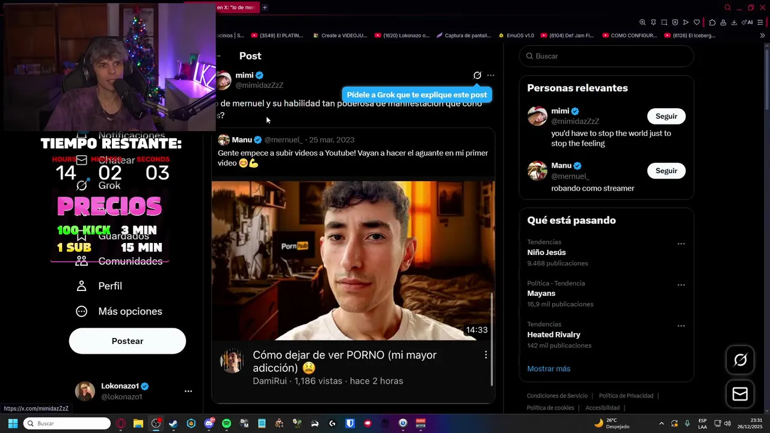The width and height of the screenshot is (770, 433).
Task: Click the Lokonazo1 account avatar
Action: pos(85,391)
